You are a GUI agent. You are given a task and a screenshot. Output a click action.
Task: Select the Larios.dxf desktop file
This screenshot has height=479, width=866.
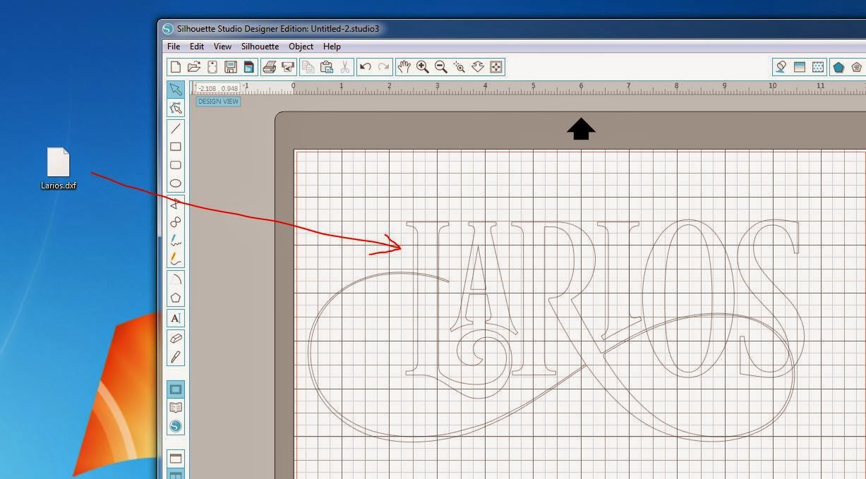[59, 169]
